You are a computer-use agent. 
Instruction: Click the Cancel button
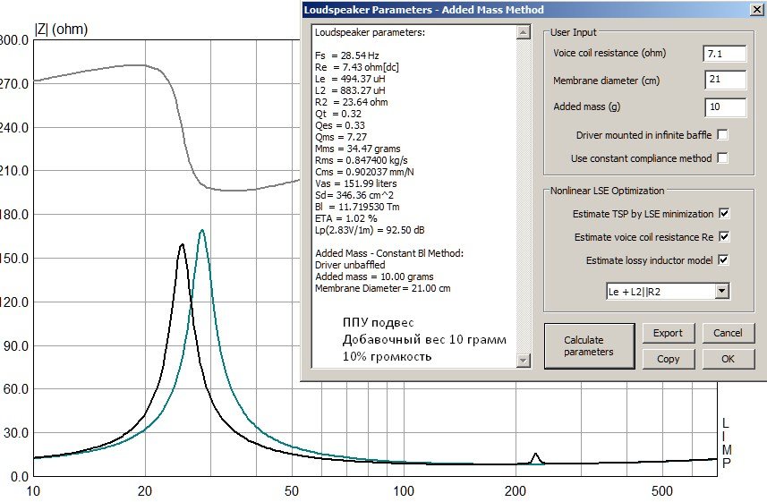[728, 333]
